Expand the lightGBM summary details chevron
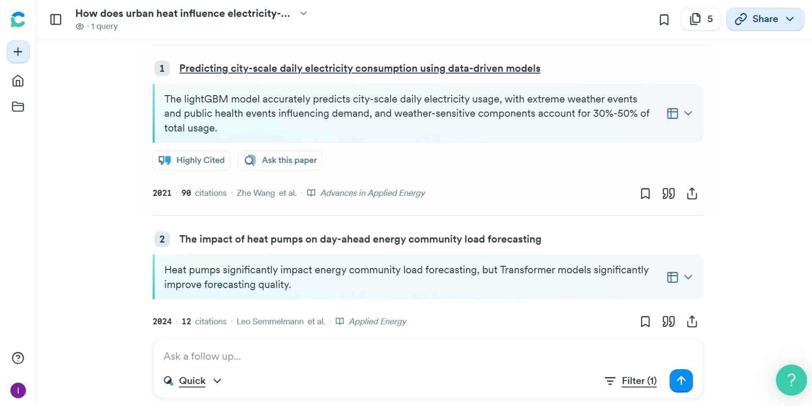 point(689,113)
